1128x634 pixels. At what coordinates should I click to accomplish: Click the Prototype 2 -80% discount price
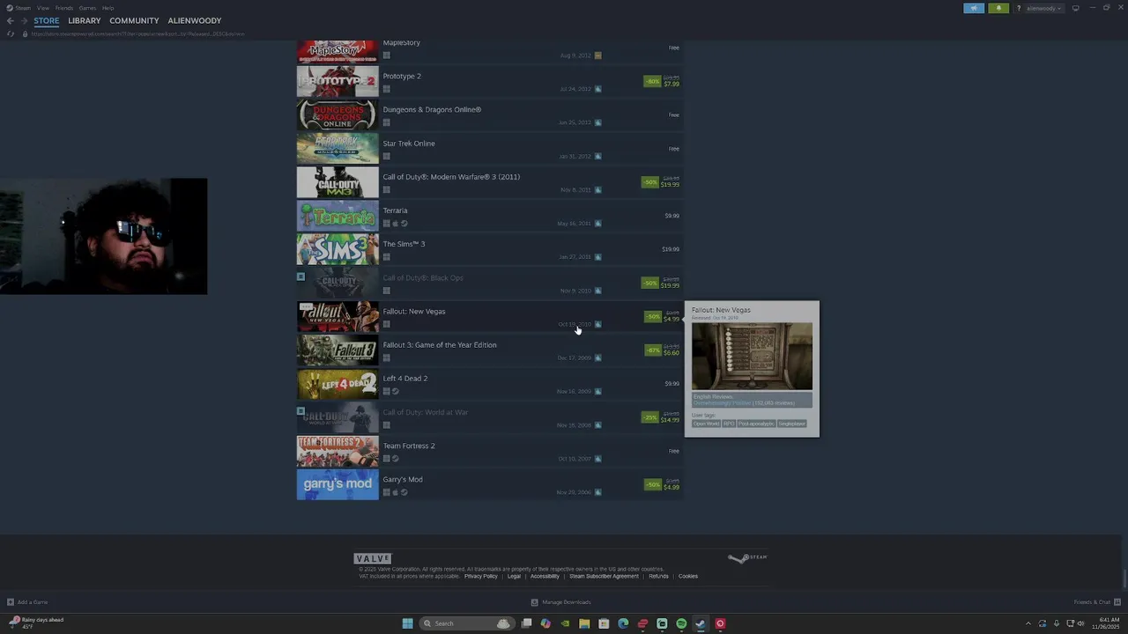click(662, 81)
